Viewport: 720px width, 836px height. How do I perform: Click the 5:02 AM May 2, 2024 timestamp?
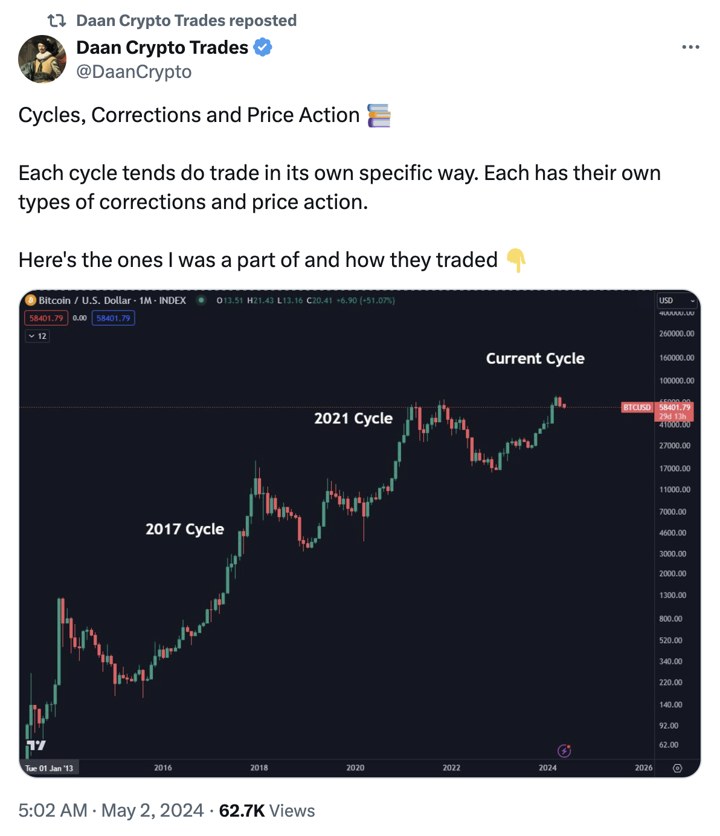pos(111,811)
